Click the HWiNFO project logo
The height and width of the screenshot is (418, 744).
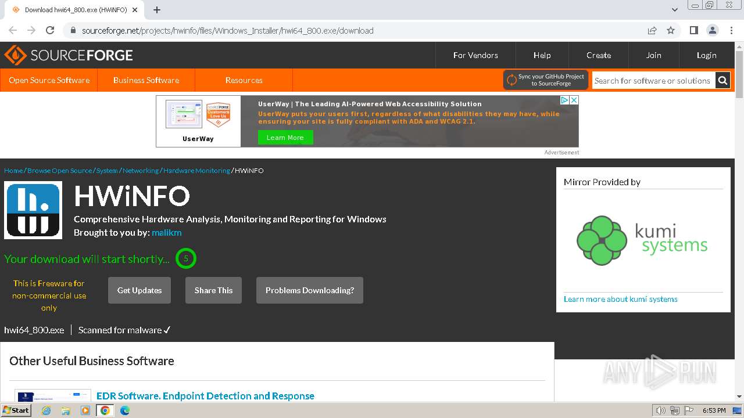pos(33,210)
